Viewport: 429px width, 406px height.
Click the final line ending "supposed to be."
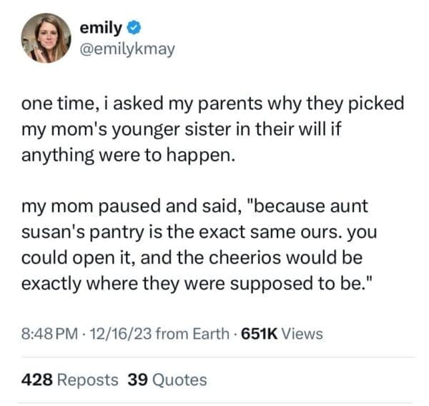point(183,284)
